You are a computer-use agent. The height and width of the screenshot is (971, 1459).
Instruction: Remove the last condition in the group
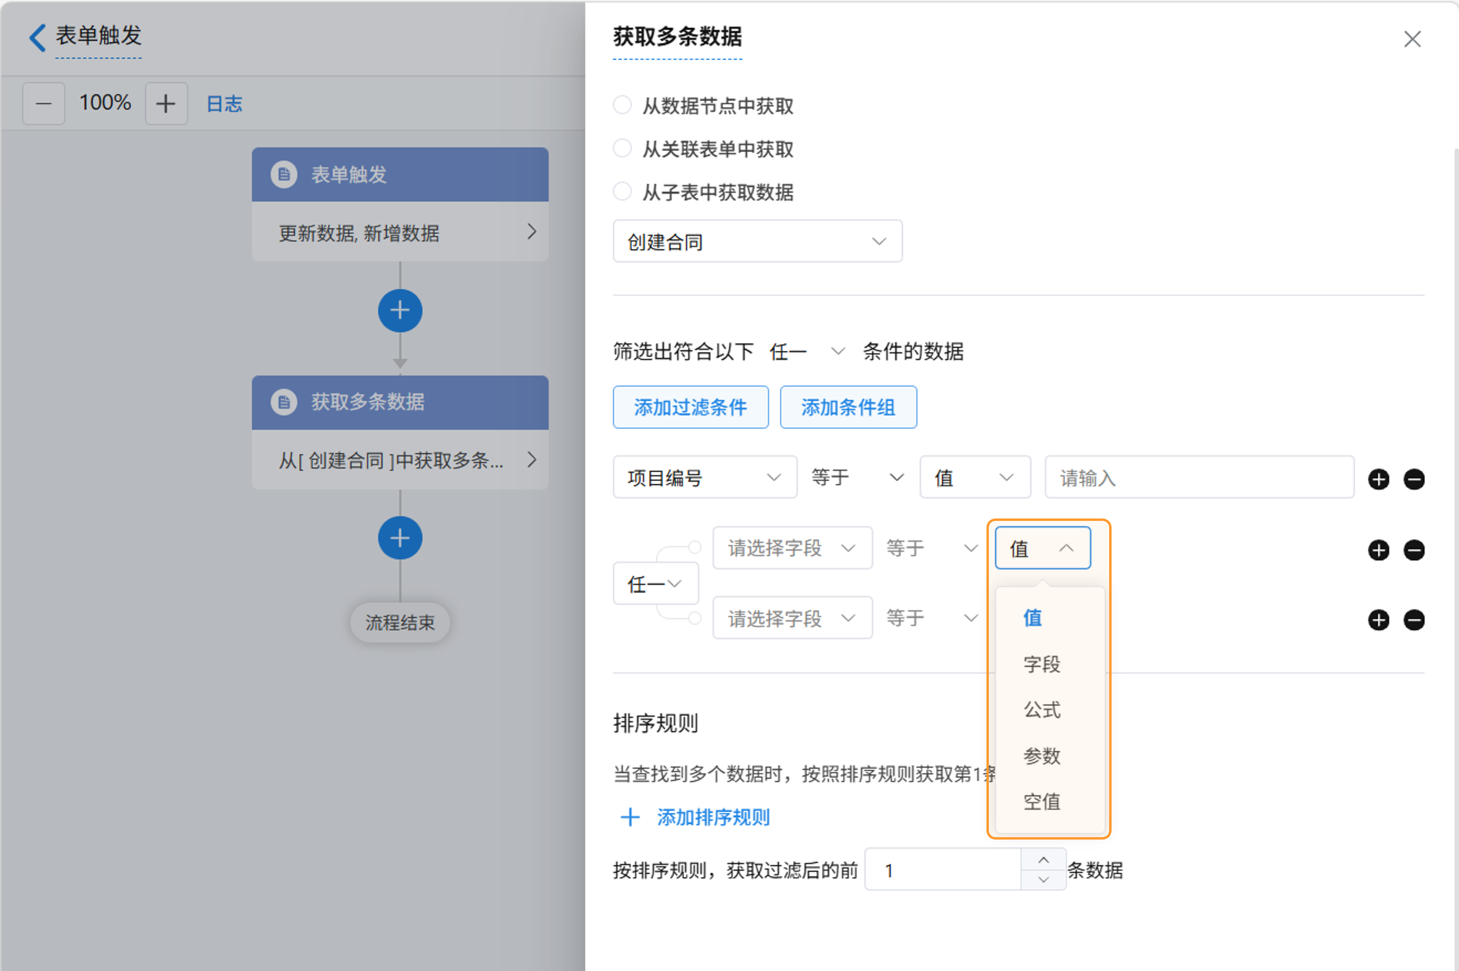[1414, 620]
